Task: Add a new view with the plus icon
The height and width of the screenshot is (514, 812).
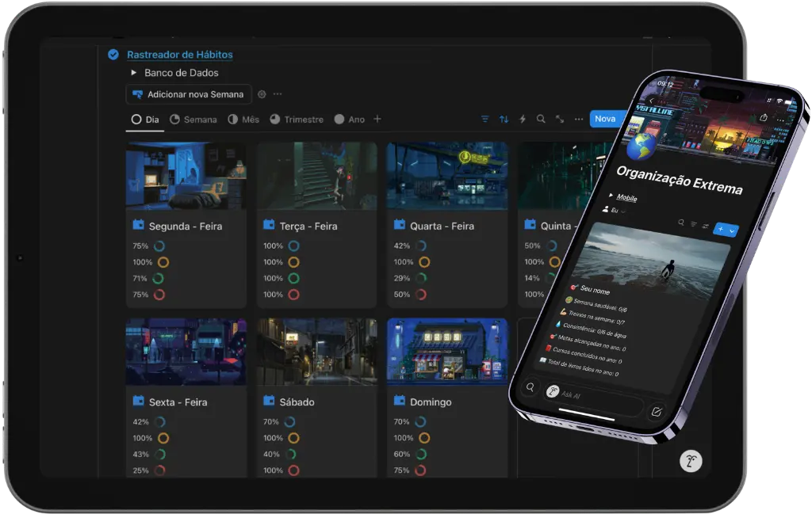Action: click(377, 119)
